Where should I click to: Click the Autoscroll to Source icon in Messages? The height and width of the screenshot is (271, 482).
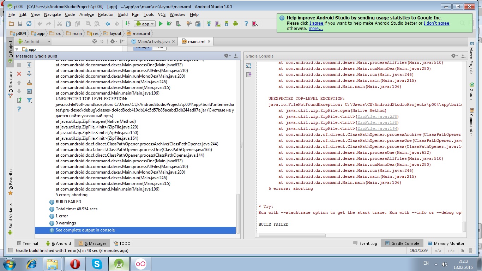click(29, 83)
